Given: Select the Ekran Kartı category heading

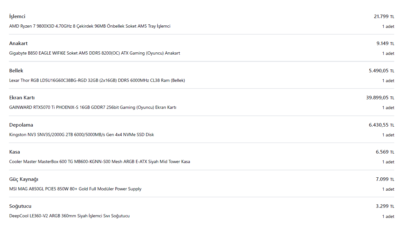Looking at the screenshot, I should (22, 98).
